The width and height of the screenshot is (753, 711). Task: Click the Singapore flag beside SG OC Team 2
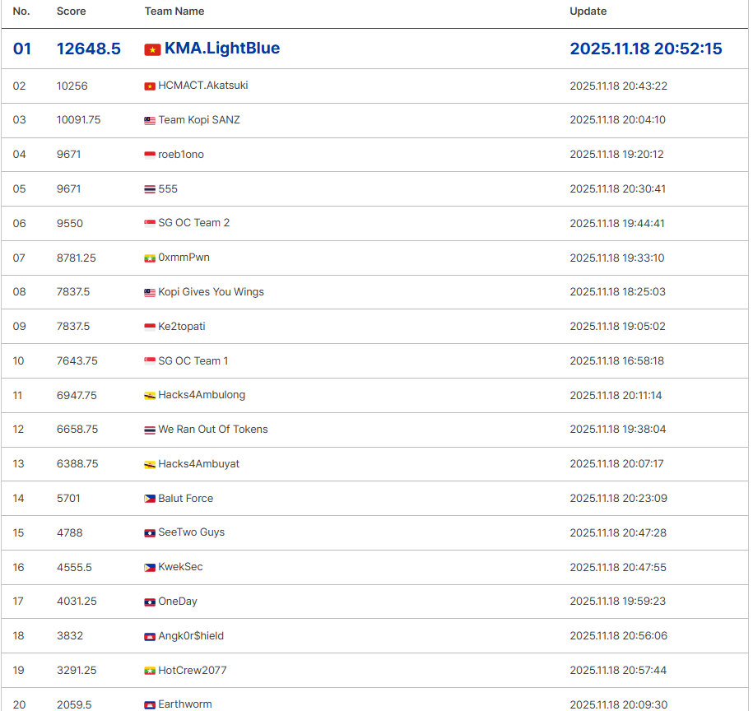150,223
